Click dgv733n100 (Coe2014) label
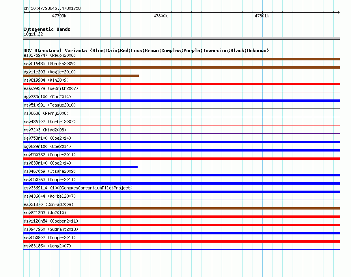 (x=47, y=97)
